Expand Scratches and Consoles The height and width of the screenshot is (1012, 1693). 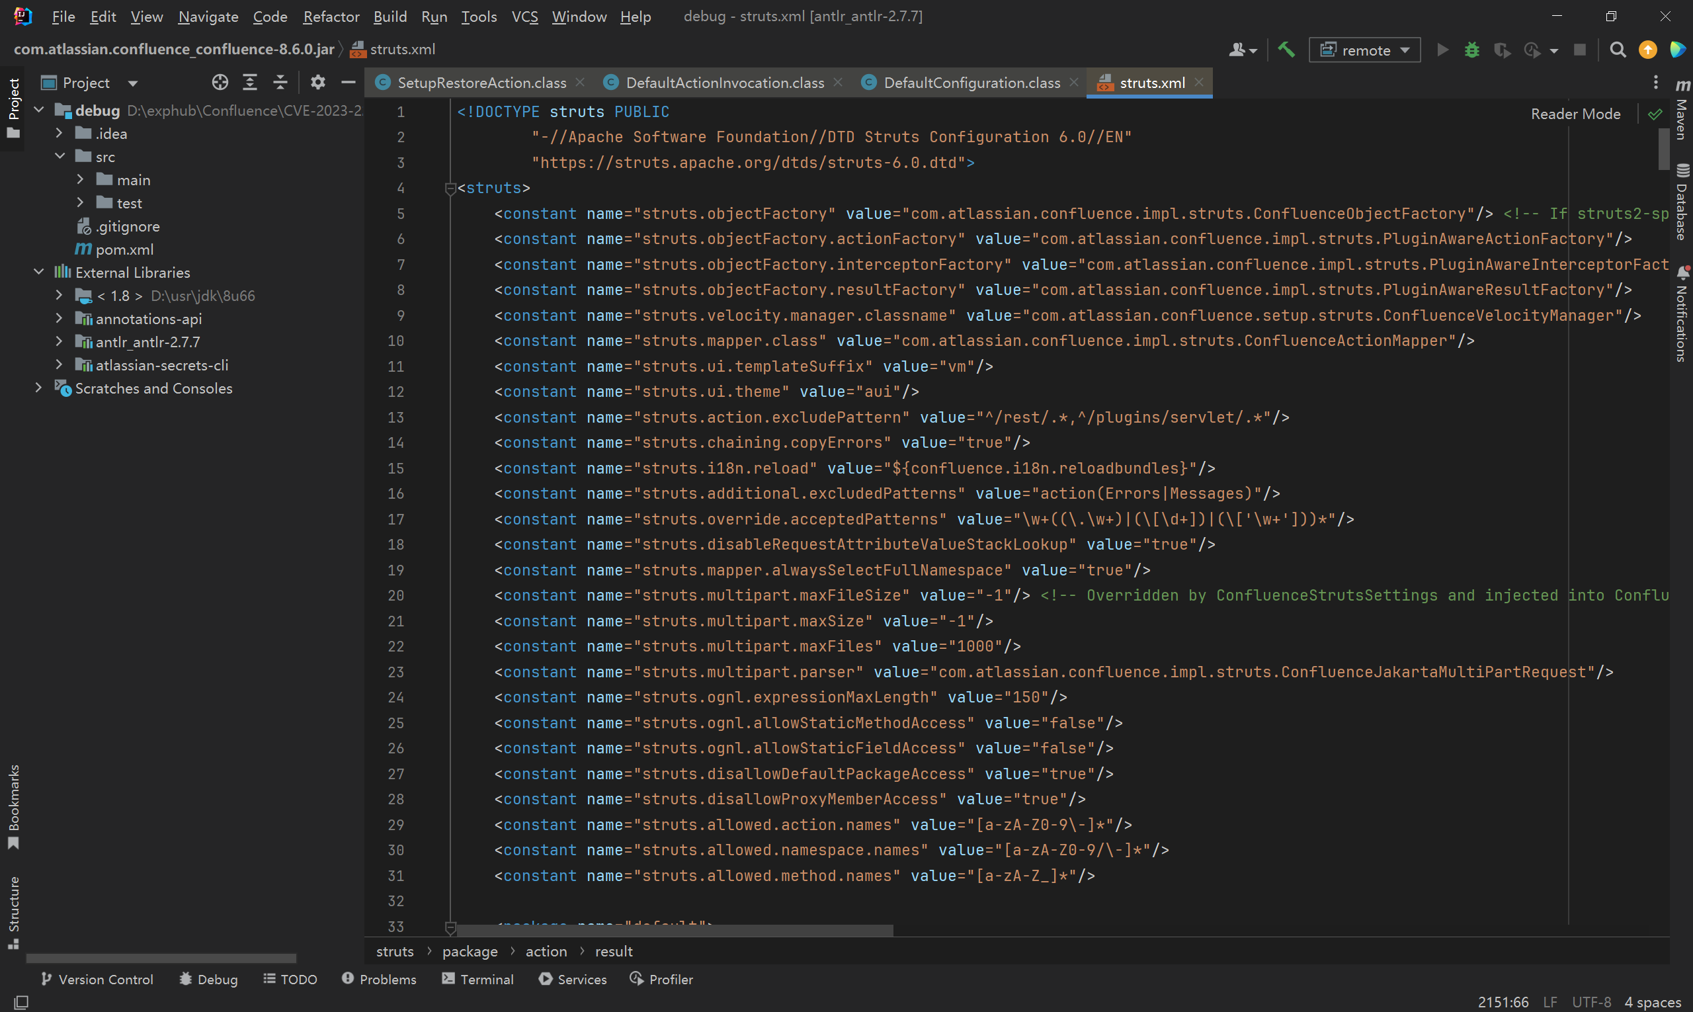point(39,388)
